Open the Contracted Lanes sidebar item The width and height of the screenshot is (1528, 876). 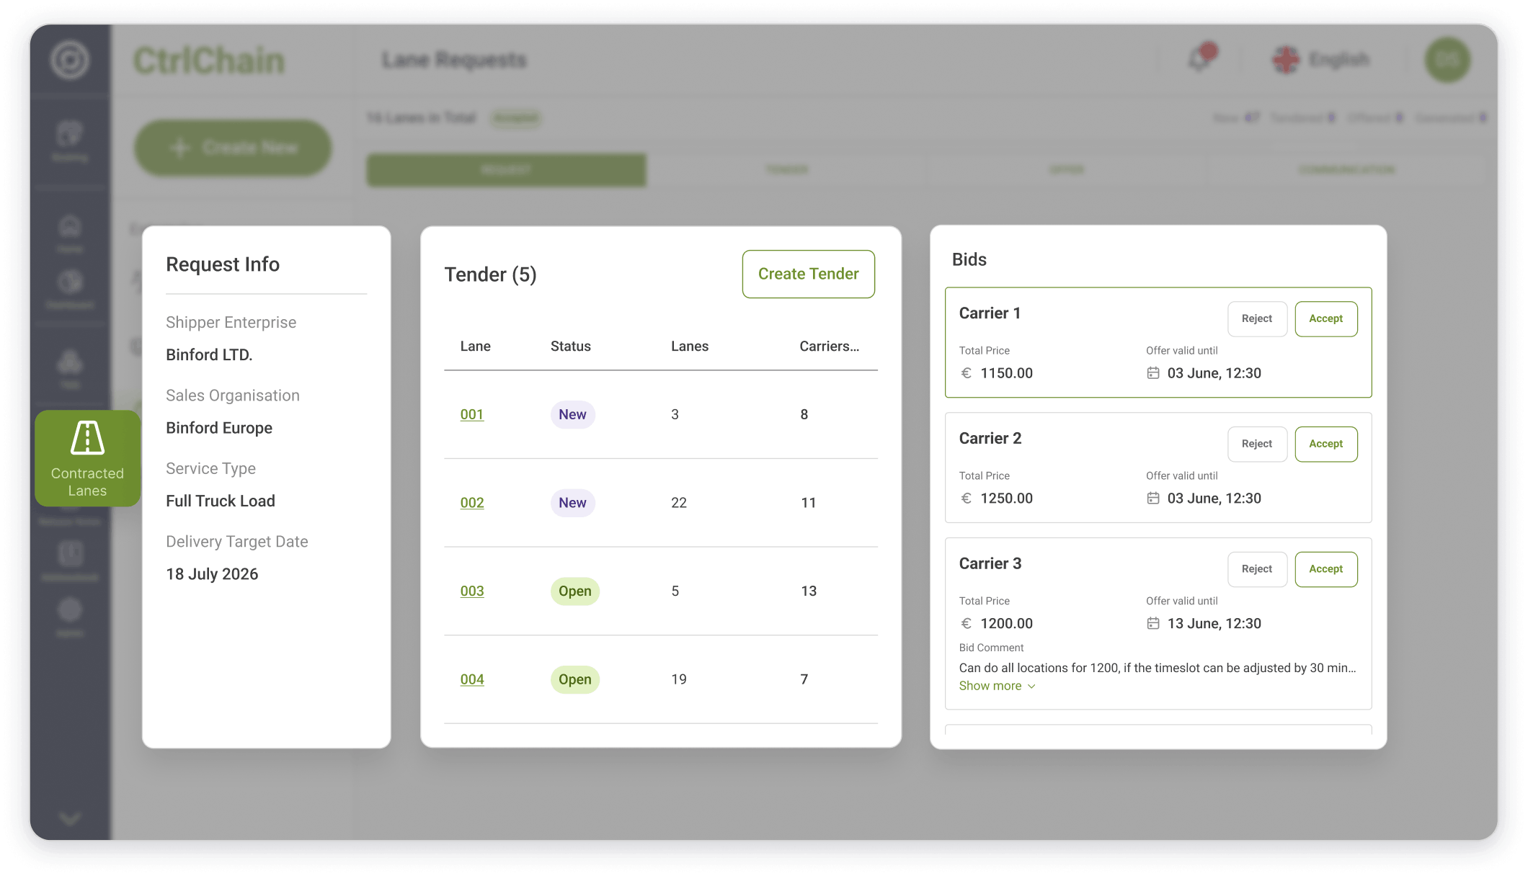pos(87,458)
